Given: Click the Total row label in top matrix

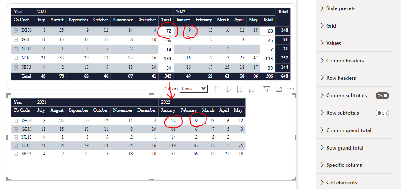Looking at the screenshot, I should (x=26, y=76).
